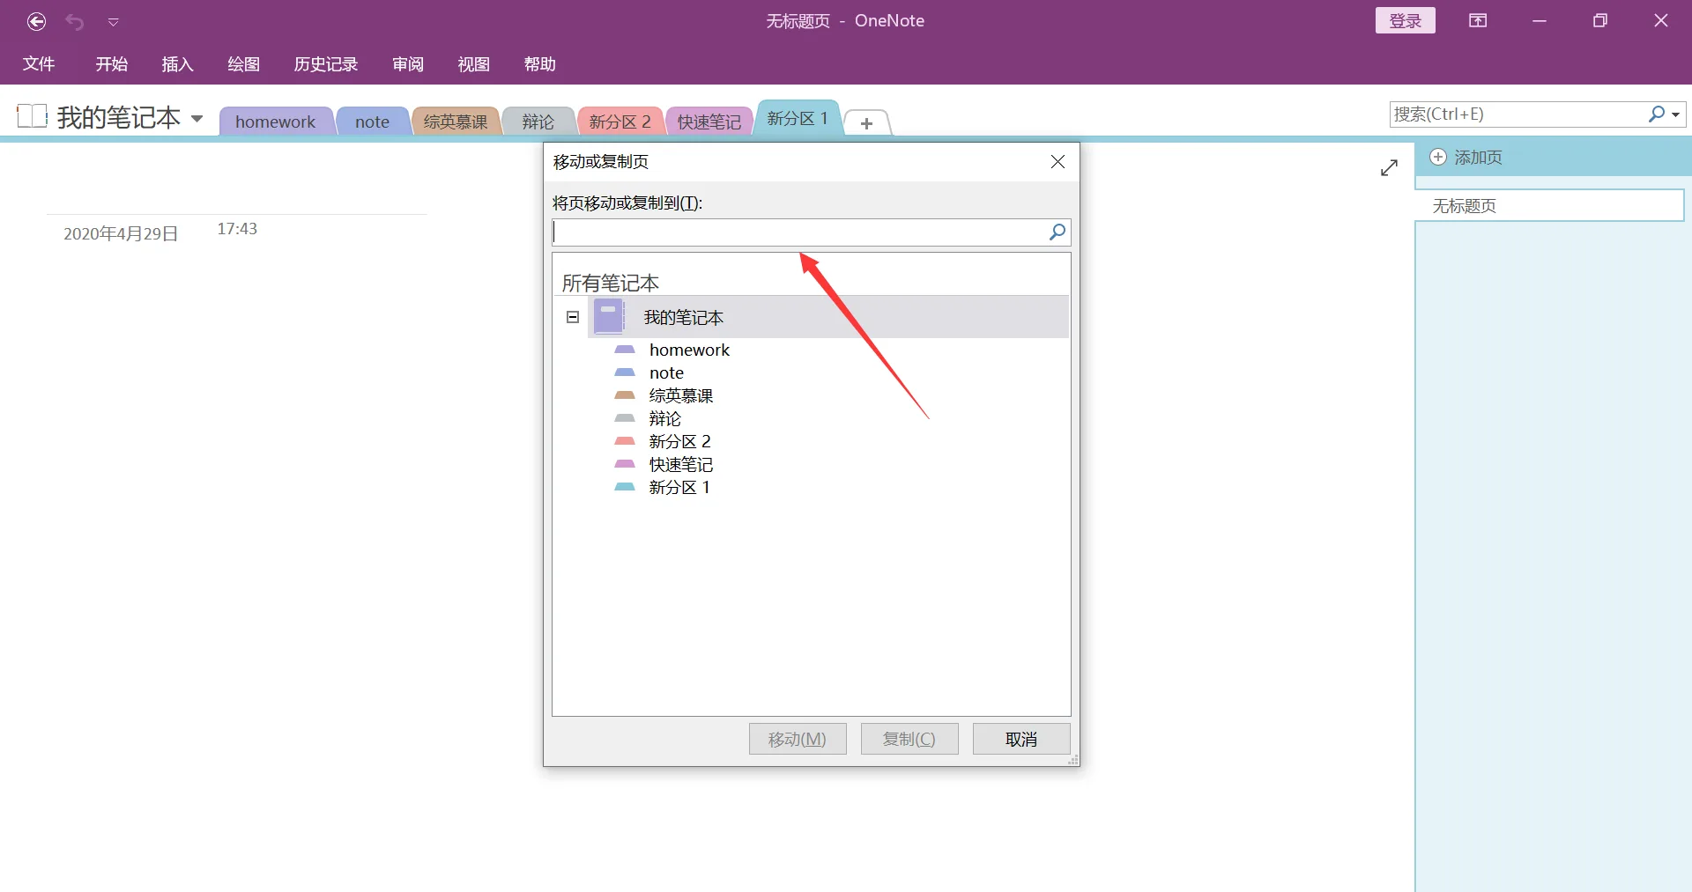Click the 登录 sign-in button
Image resolution: width=1692 pixels, height=892 pixels.
click(1405, 21)
